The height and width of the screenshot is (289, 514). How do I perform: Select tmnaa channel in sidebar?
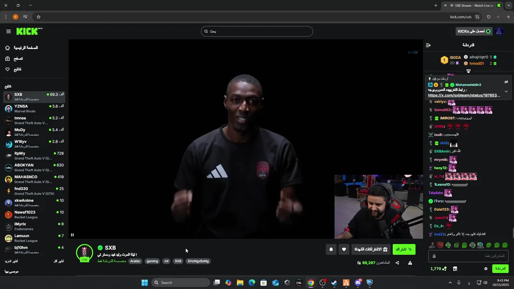[34, 120]
